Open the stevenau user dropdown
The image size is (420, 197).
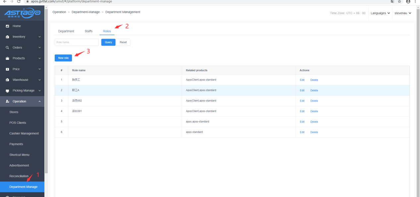click(x=403, y=13)
